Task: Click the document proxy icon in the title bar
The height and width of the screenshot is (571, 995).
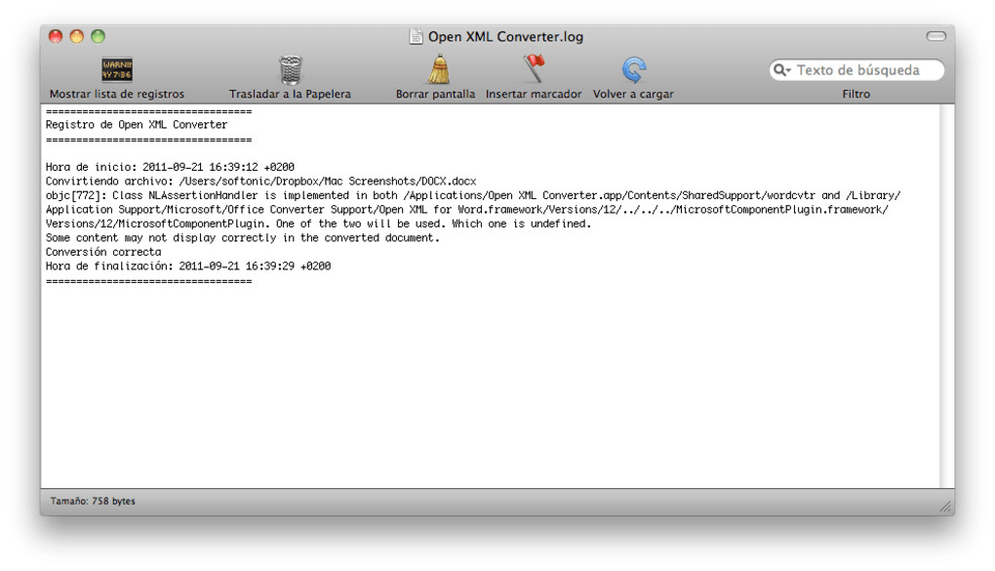Action: [416, 37]
